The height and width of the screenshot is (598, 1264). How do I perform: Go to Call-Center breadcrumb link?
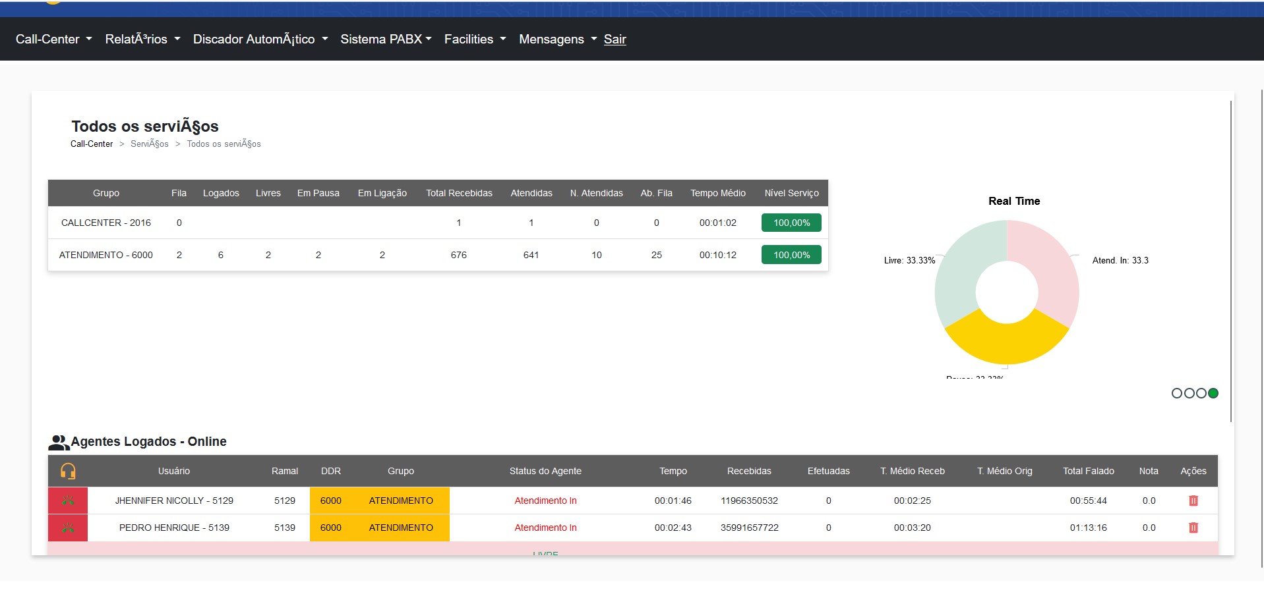click(x=92, y=144)
